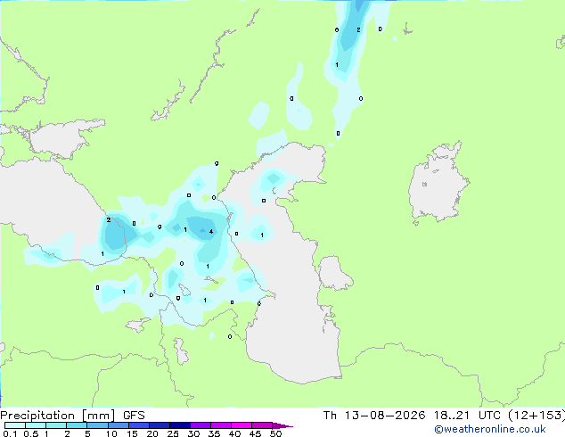Click the 25–30 mm navy legend swatch
The image size is (565, 437).
tap(180, 425)
